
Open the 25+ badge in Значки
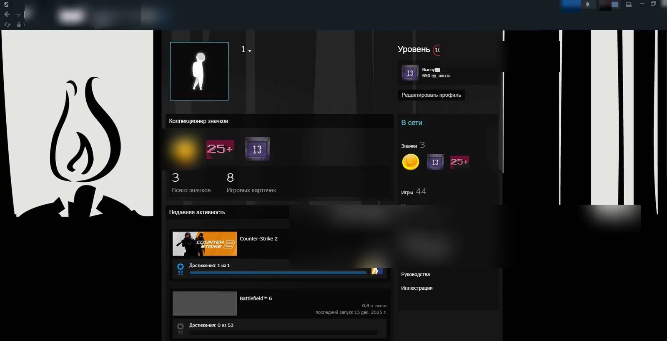459,162
